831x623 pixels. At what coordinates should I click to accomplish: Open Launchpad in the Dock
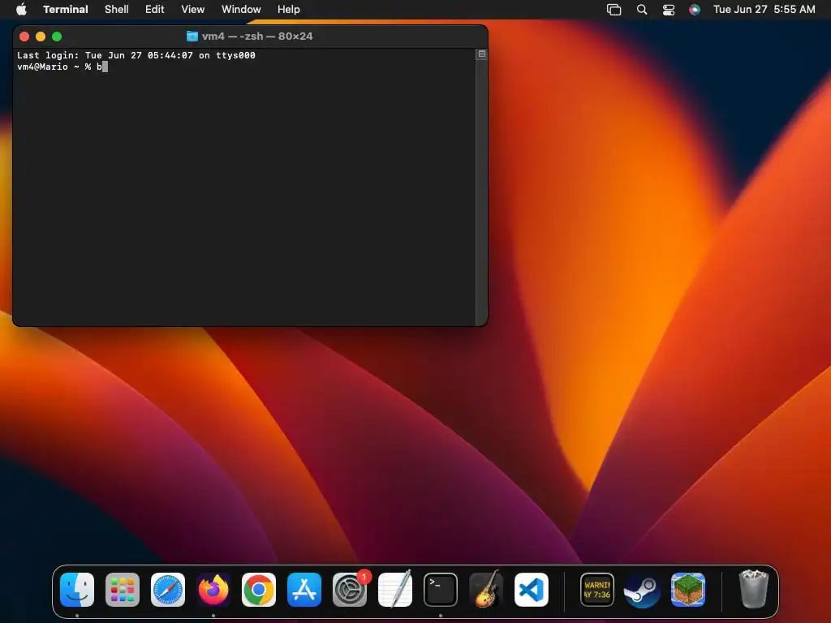123,589
